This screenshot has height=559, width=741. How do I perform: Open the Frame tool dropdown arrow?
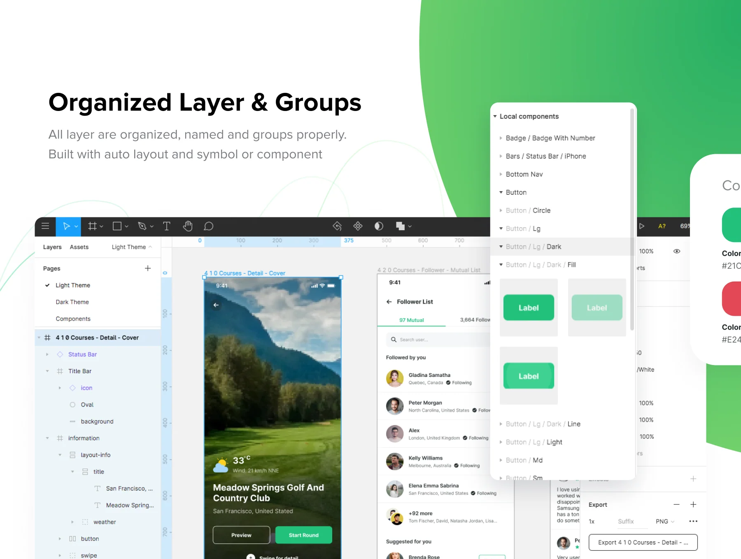101,226
